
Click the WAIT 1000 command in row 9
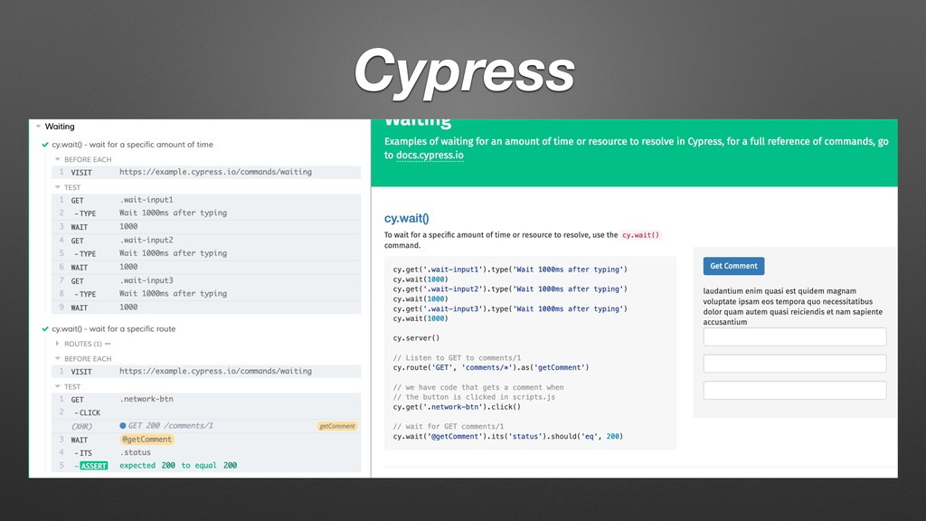click(x=206, y=308)
